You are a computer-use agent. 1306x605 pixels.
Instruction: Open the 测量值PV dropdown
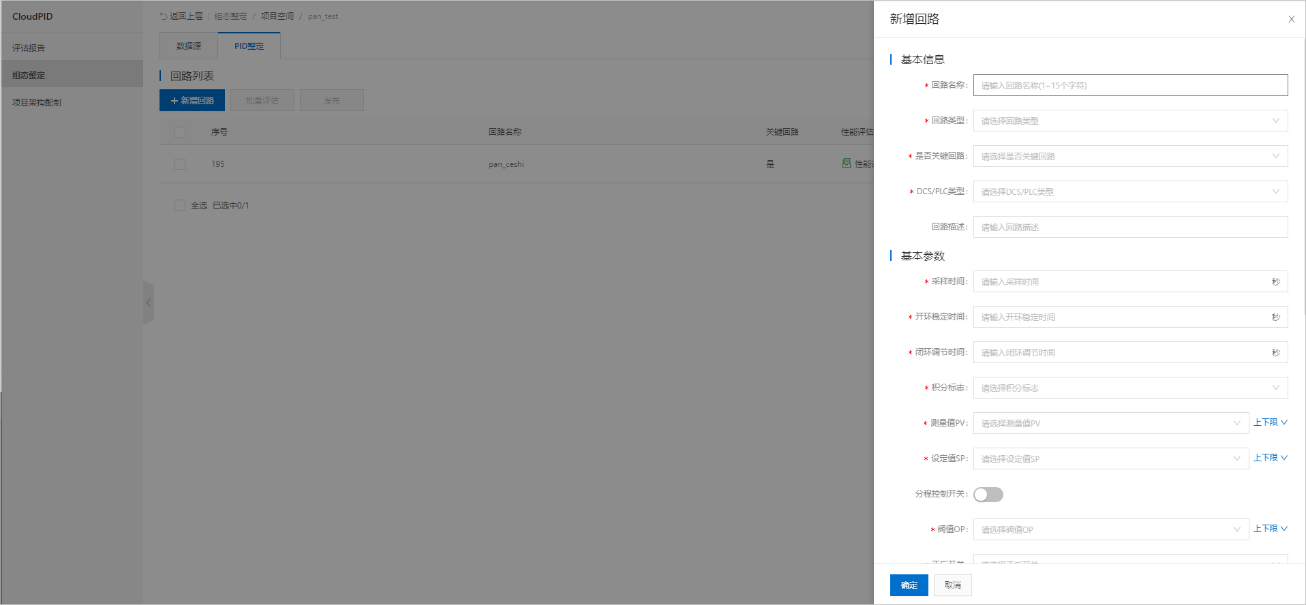[1111, 423]
